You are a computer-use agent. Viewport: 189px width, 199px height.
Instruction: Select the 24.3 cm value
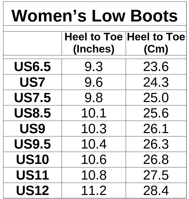(x=156, y=82)
